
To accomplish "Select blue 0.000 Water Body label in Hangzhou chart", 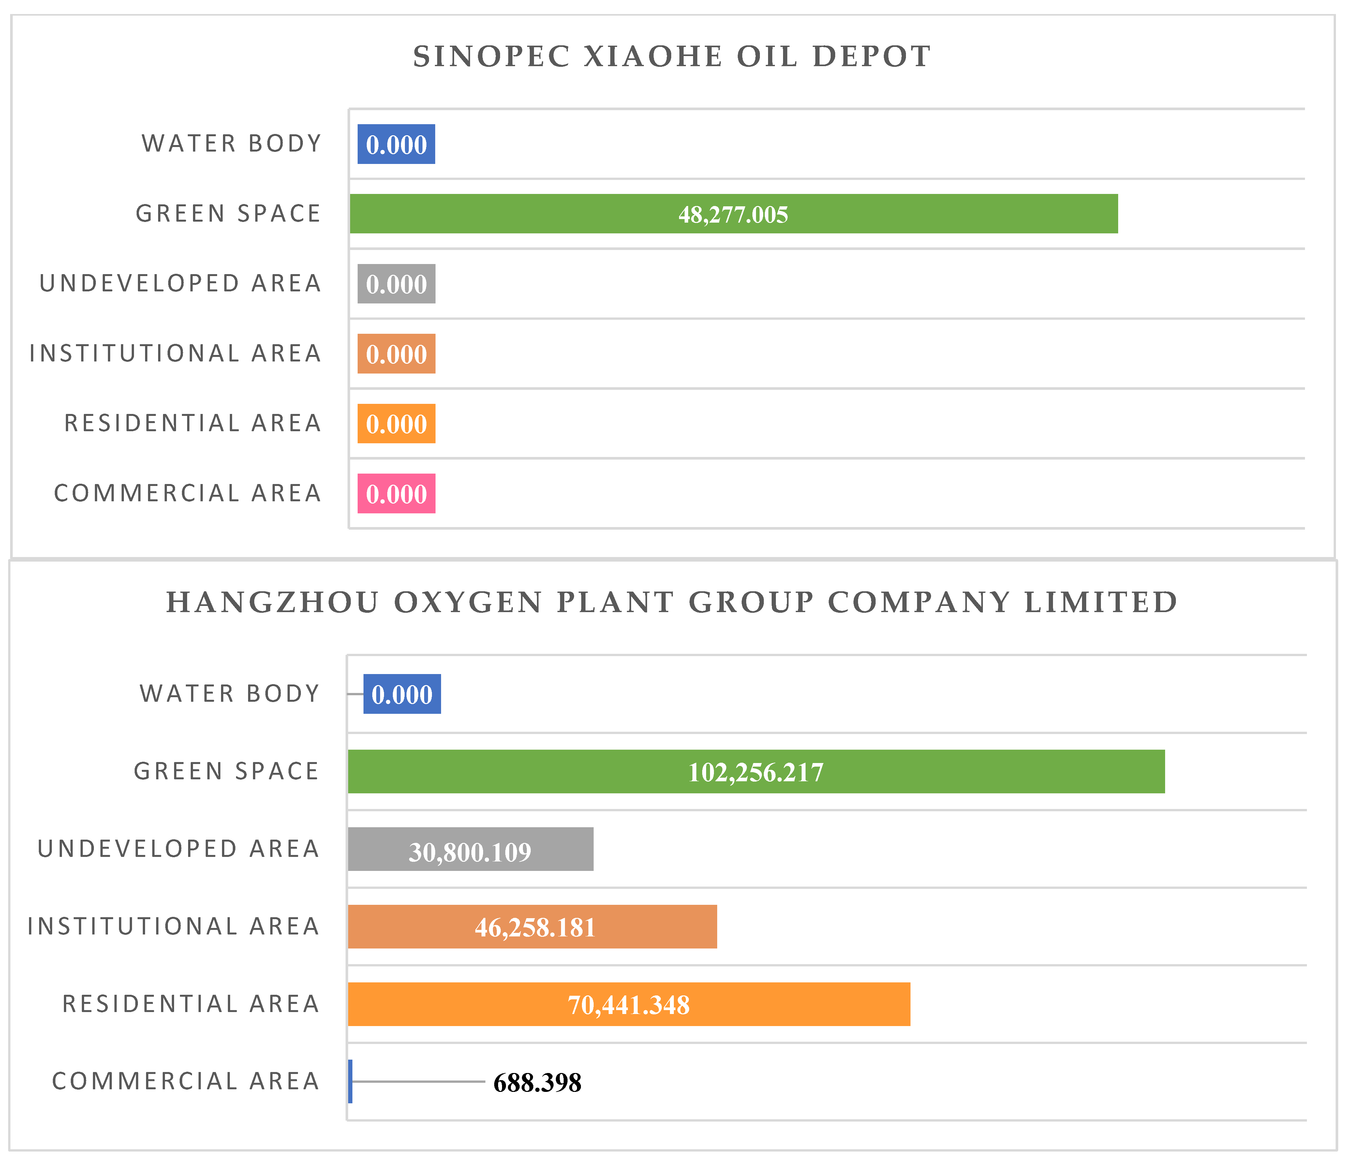I will 402,694.
